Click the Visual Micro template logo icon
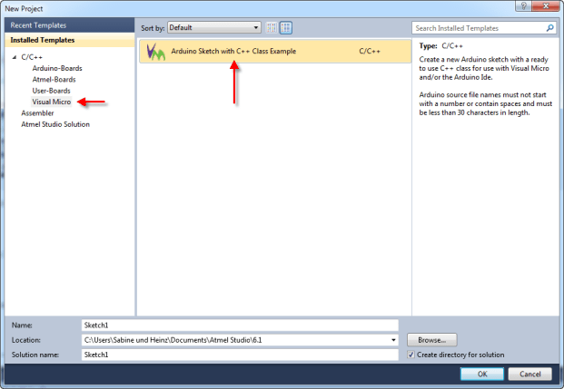564x389 pixels. (x=155, y=52)
